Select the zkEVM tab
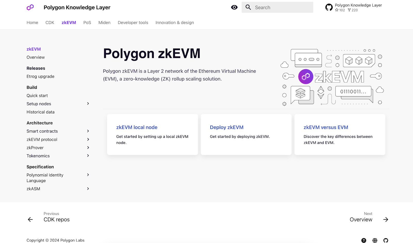Image resolution: width=413 pixels, height=243 pixels. (69, 22)
